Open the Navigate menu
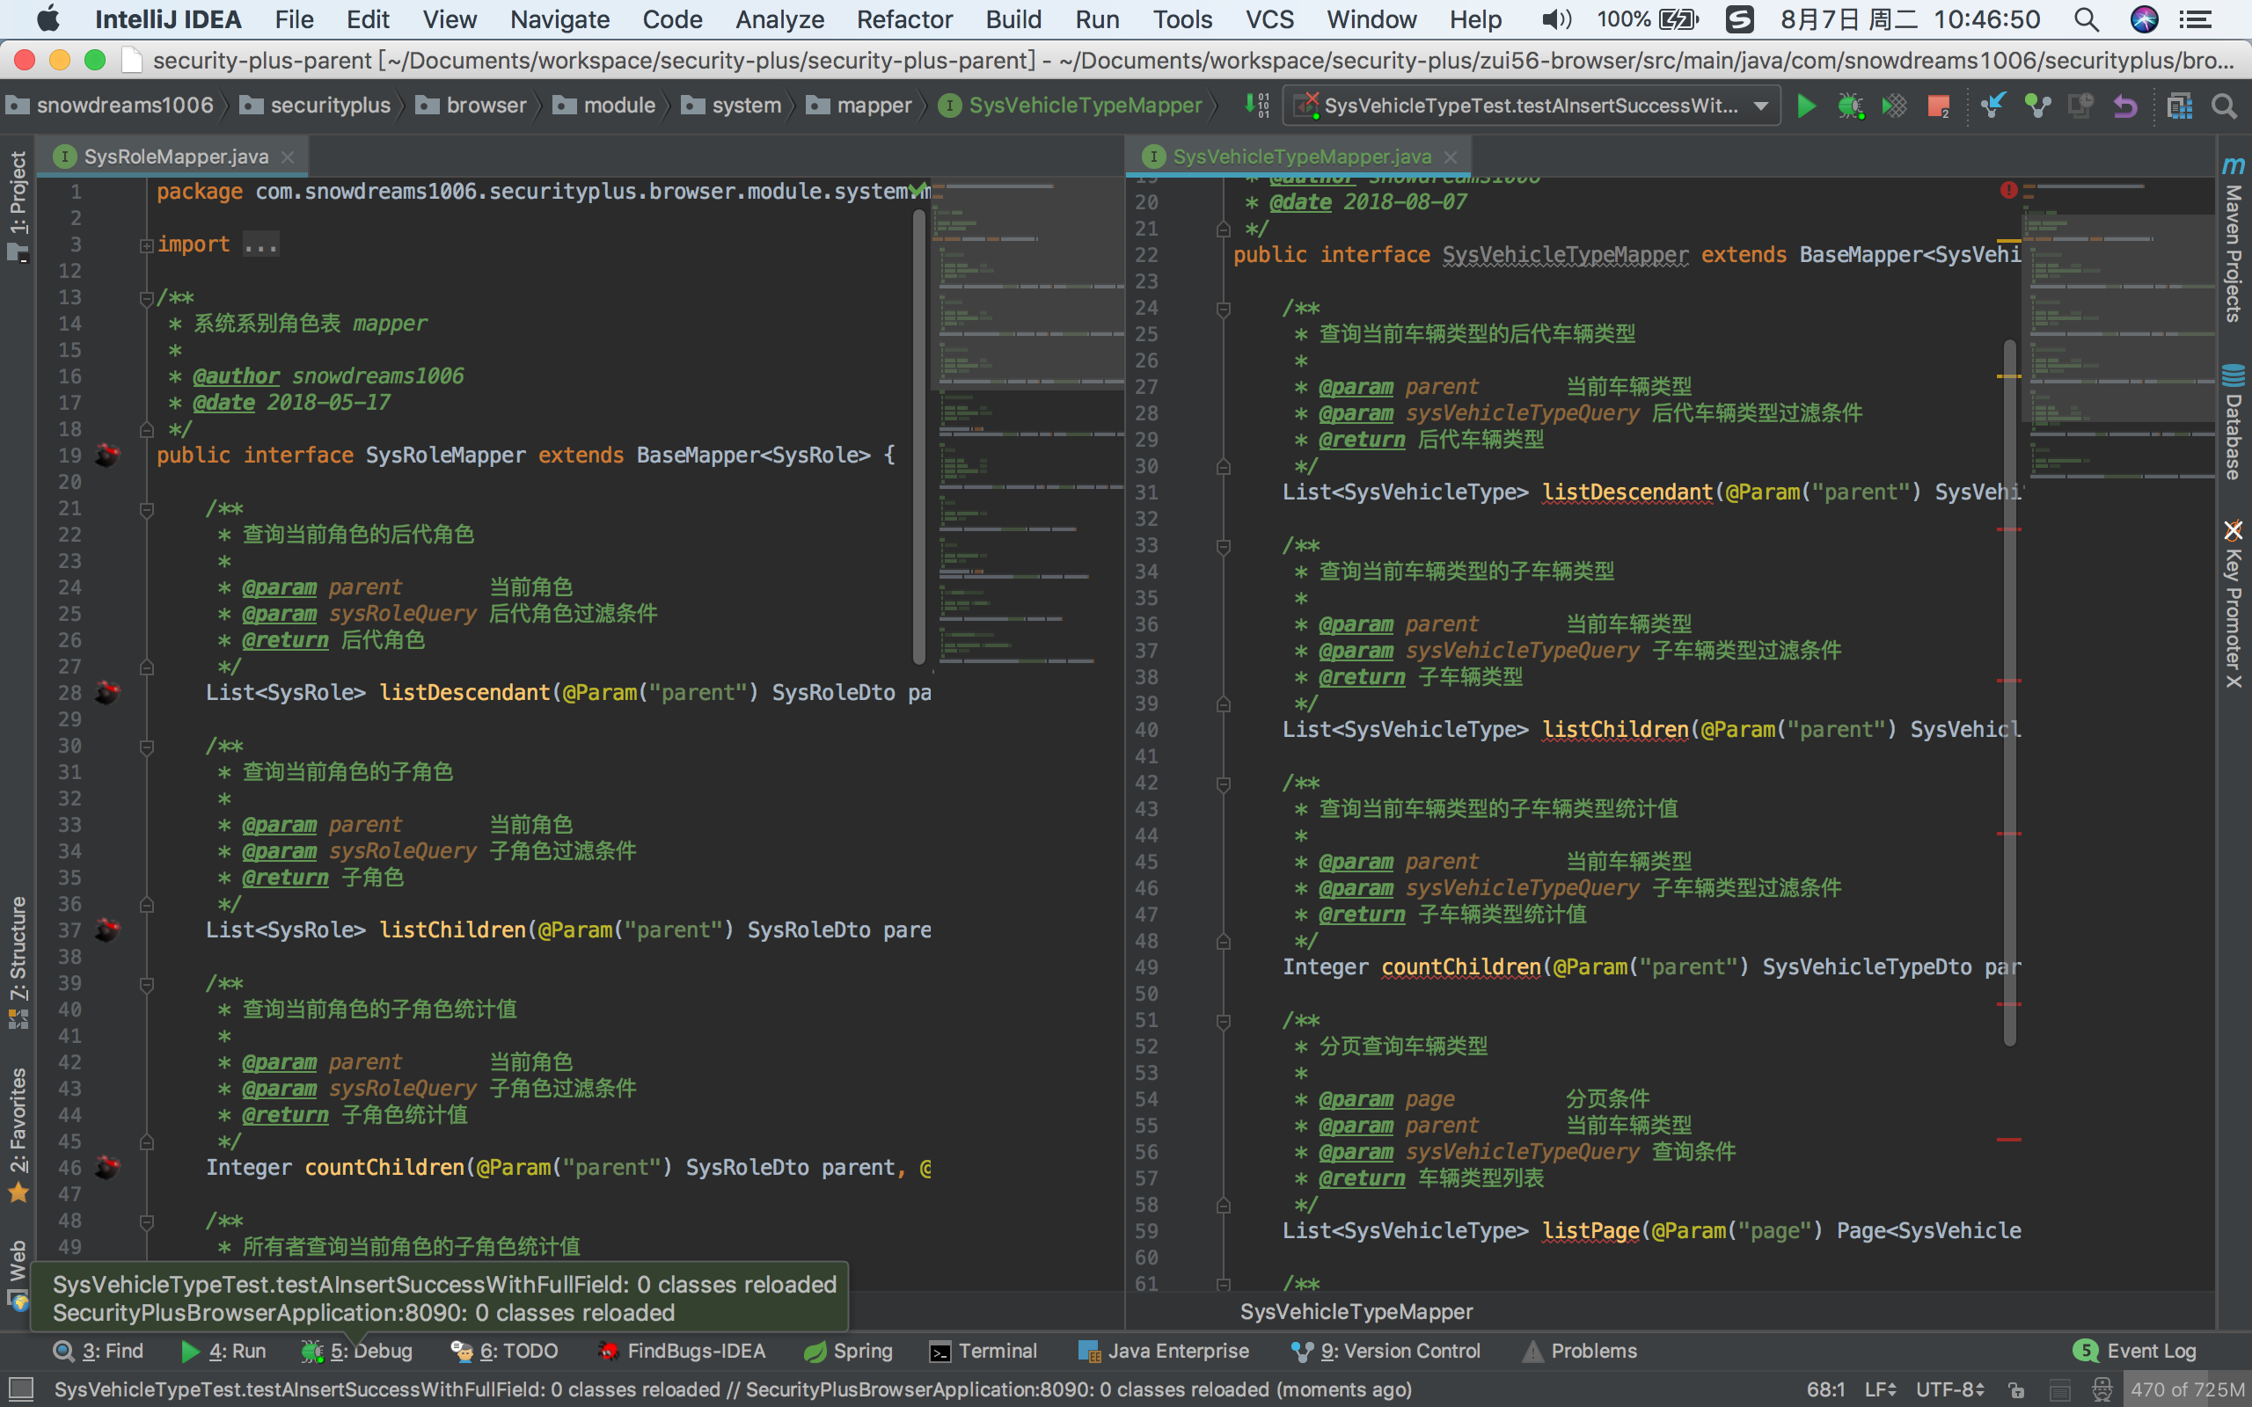Image resolution: width=2252 pixels, height=1407 pixels. 559,19
